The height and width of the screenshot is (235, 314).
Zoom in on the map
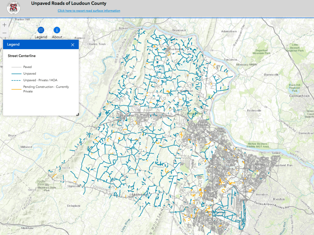coord(4,25)
